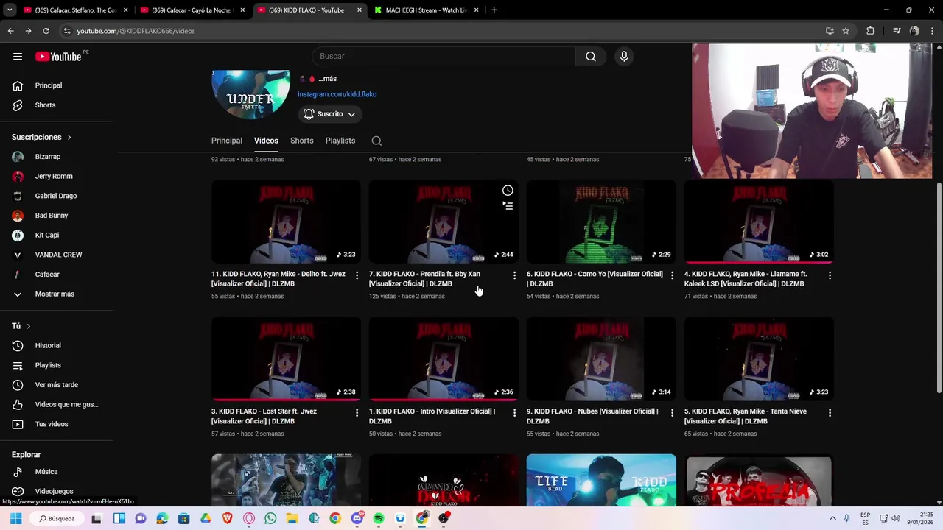Open options menu for Intro video
This screenshot has width=943, height=530.
point(514,413)
